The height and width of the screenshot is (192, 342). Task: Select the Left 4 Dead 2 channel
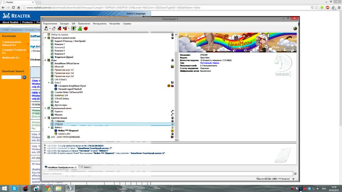(x=61, y=79)
